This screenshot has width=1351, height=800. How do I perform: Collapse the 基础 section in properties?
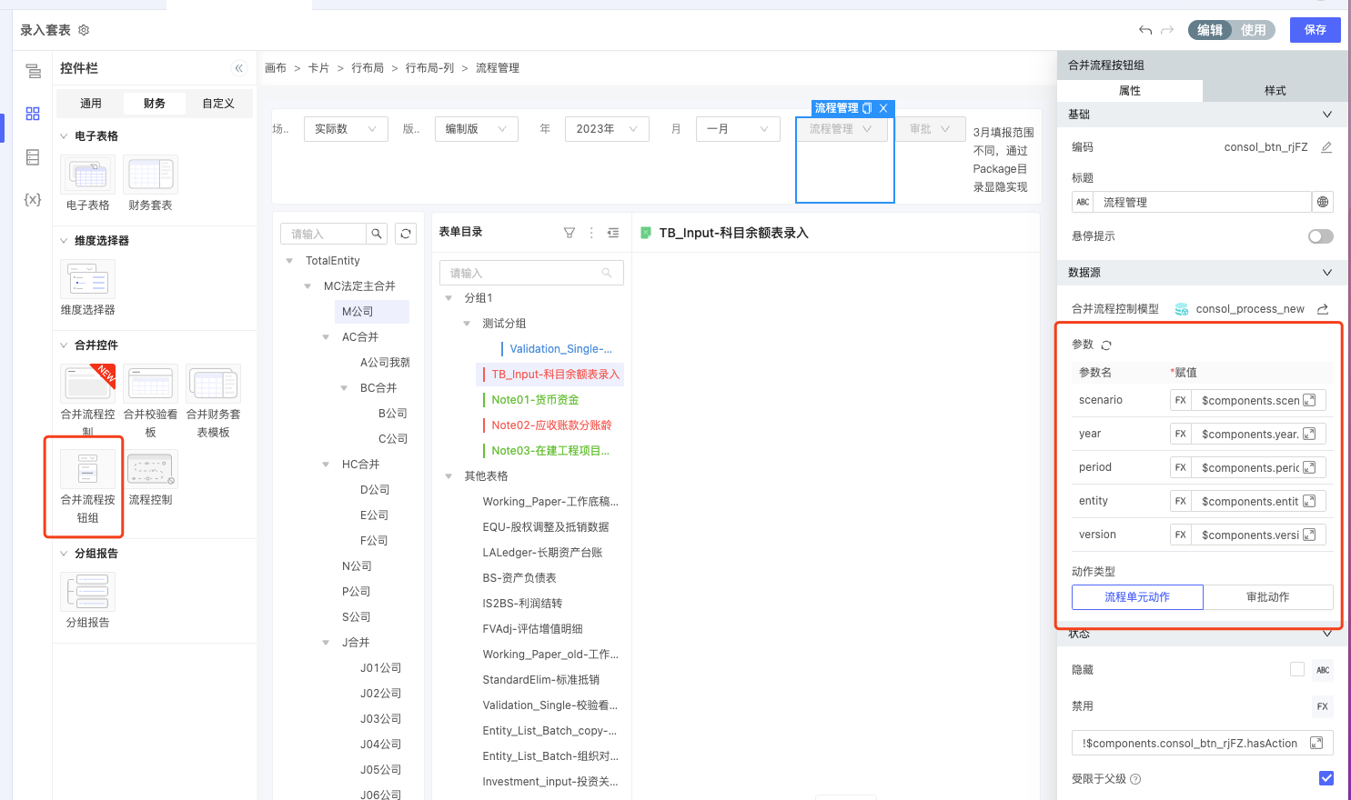pyautogui.click(x=1326, y=115)
